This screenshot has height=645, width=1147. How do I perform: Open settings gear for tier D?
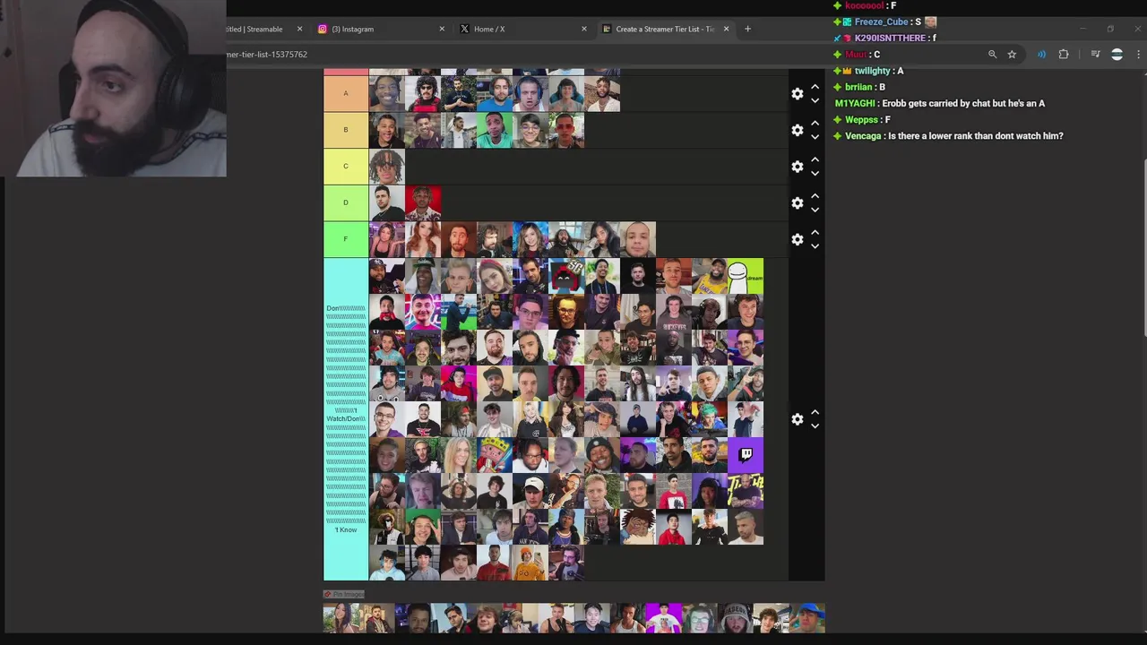[798, 203]
